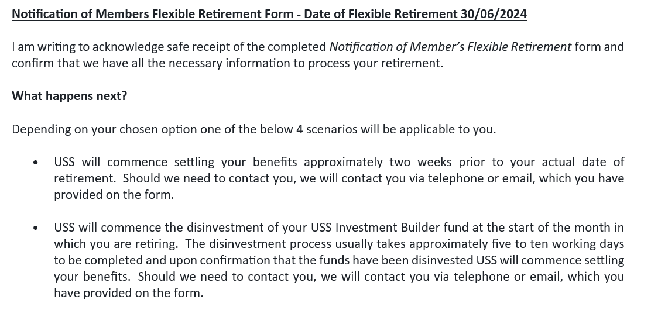Click the heading 'What happens next?'

[69, 96]
